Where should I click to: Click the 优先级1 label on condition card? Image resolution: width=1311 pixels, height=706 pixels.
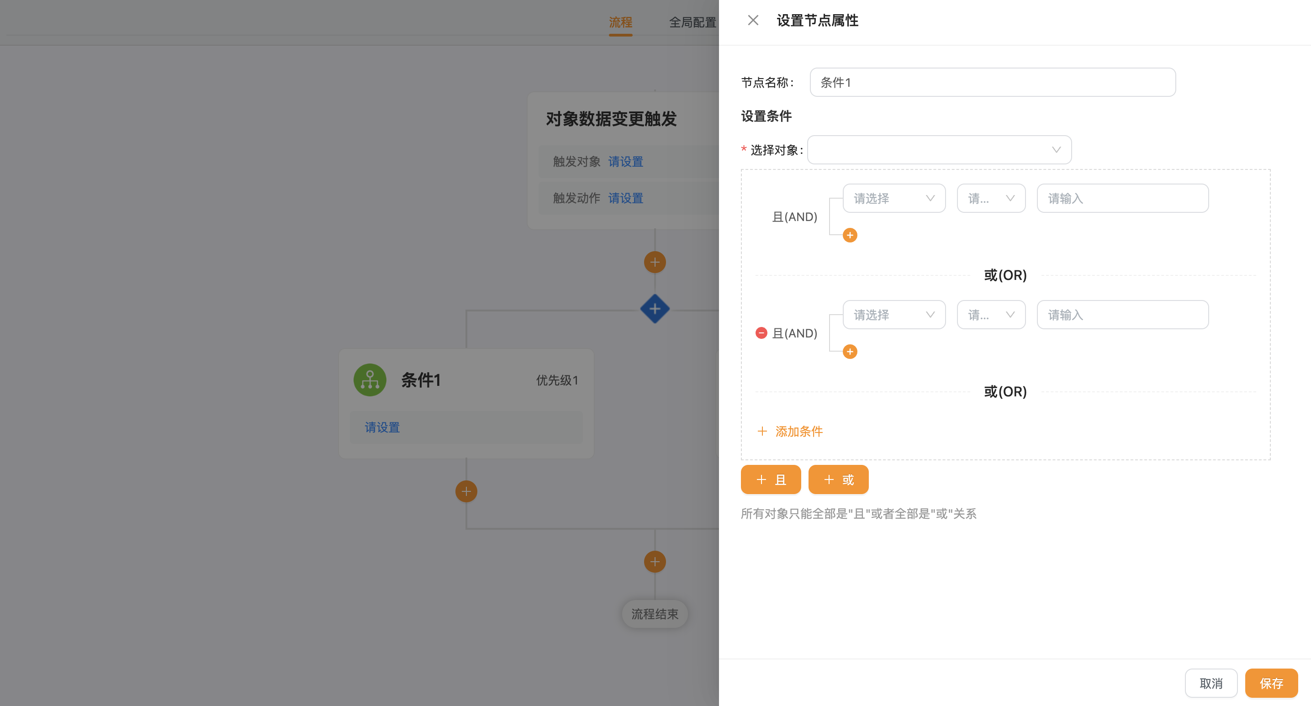pos(557,380)
